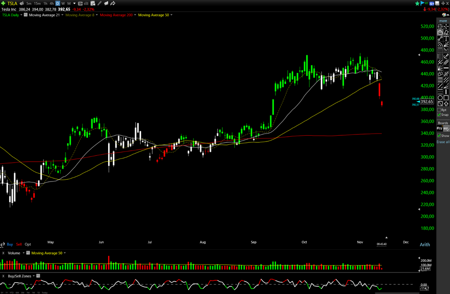Click grid icon next to Buy/Sell Zones
Screen dimensions: 450x294
[38, 276]
